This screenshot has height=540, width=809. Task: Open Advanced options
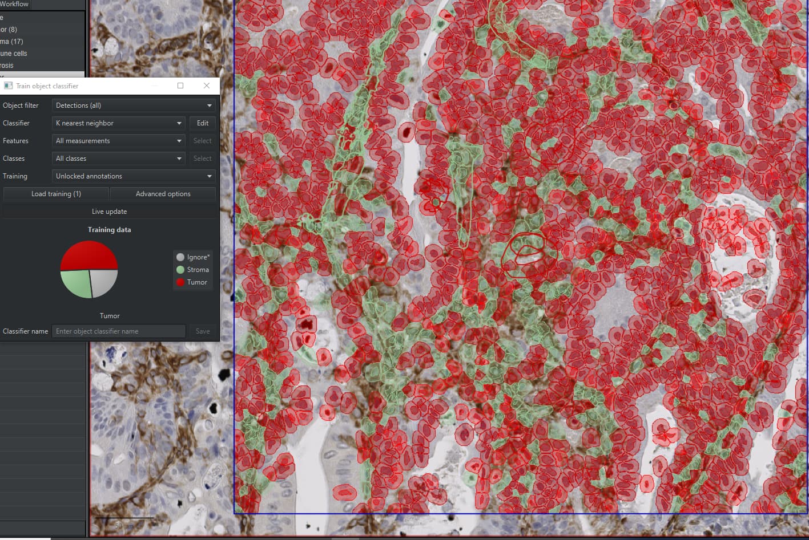click(163, 194)
